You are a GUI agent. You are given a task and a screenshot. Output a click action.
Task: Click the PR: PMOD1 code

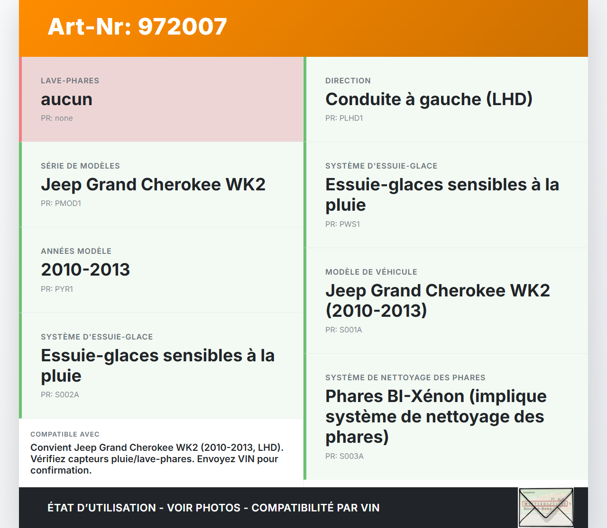[61, 204]
